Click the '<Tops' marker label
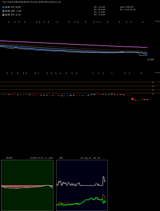 (x=157, y=21)
